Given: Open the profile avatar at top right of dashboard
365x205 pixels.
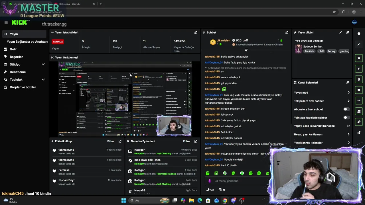Looking at the screenshot, I should [354, 22].
